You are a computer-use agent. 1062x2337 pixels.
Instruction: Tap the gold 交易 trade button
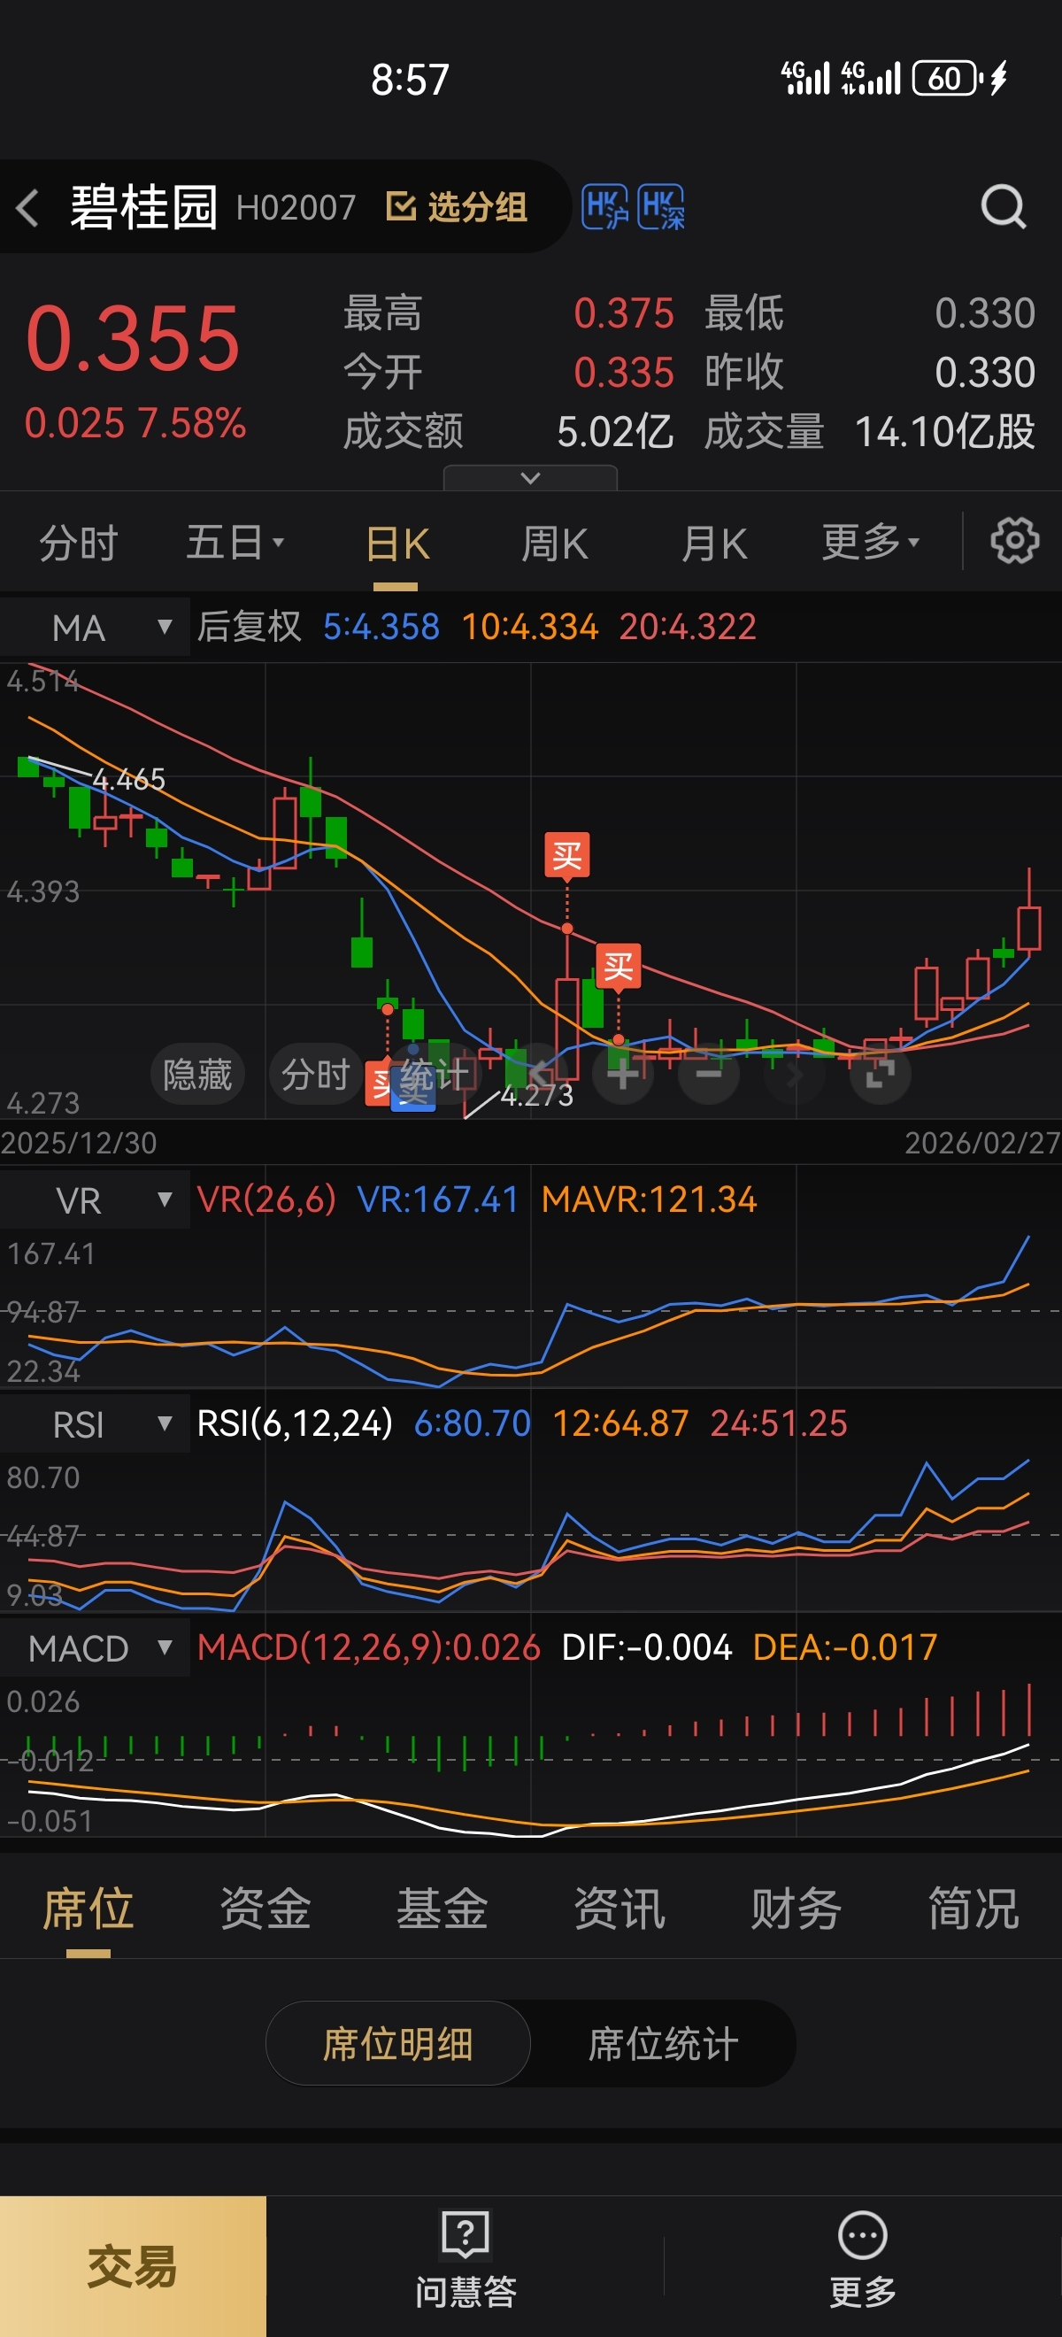click(x=134, y=2265)
